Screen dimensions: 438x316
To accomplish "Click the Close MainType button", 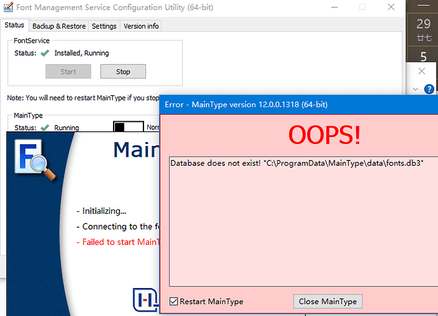I will (328, 301).
